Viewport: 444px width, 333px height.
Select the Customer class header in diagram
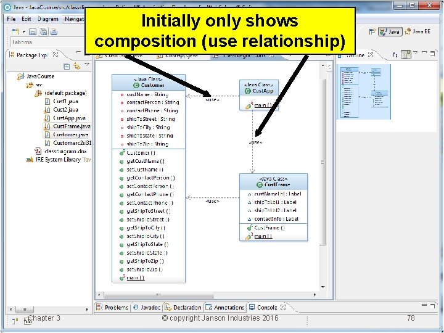149,83
